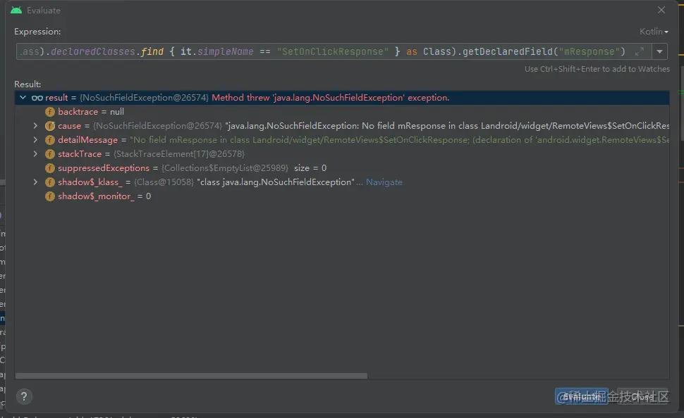Open expression history dropdown arrow
This screenshot has height=418, width=684.
coord(659,51)
